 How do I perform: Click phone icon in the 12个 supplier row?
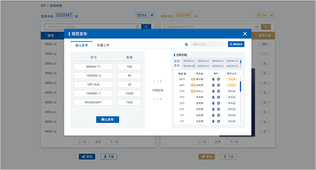pyautogui.click(x=219, y=109)
